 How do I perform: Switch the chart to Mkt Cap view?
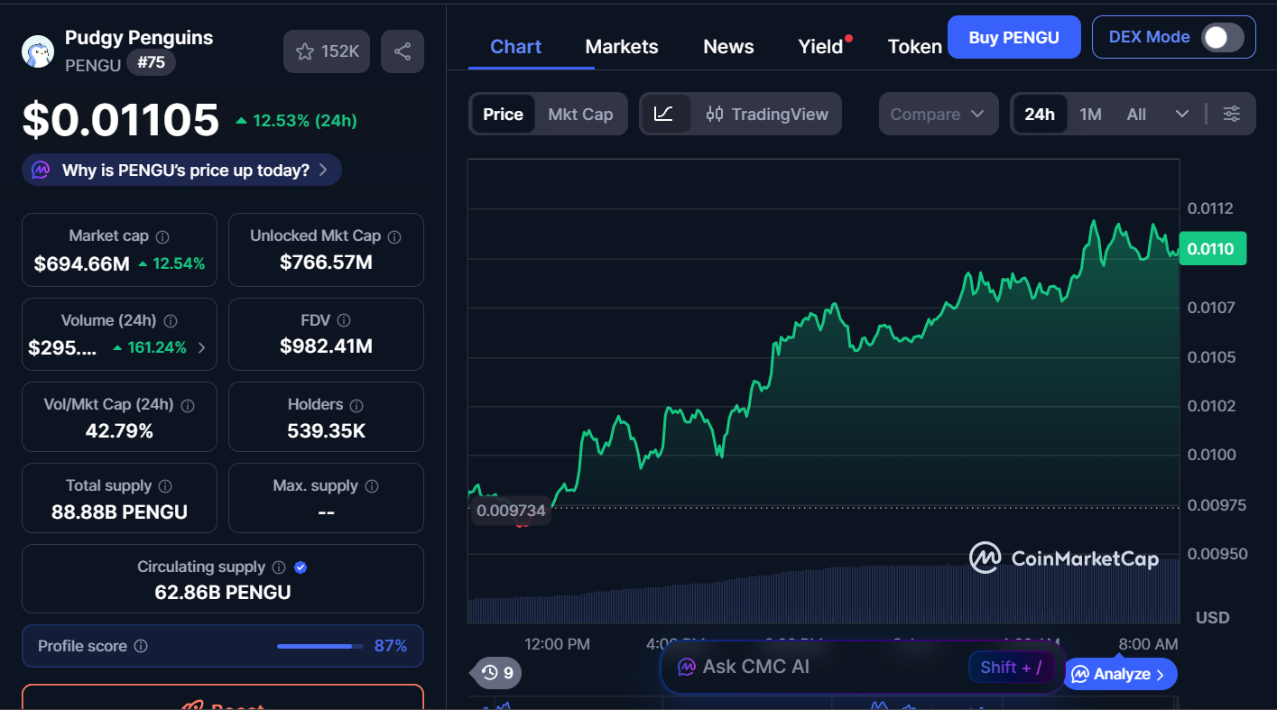click(x=580, y=114)
